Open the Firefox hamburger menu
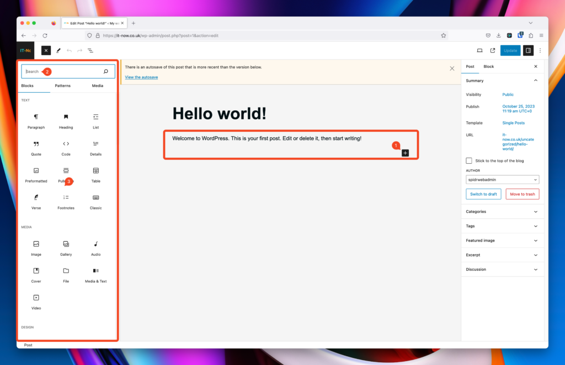Image resolution: width=565 pixels, height=365 pixels. (x=541, y=36)
